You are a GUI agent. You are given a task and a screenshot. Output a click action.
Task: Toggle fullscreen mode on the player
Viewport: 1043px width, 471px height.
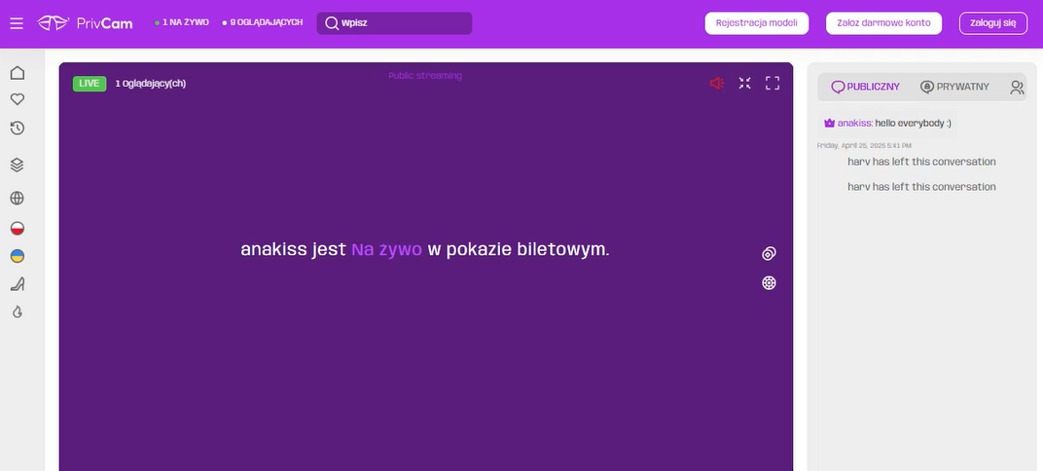pyautogui.click(x=773, y=84)
